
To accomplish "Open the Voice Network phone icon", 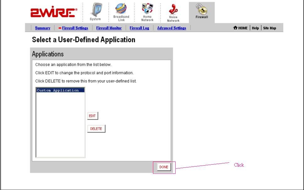I will tap(173, 9).
